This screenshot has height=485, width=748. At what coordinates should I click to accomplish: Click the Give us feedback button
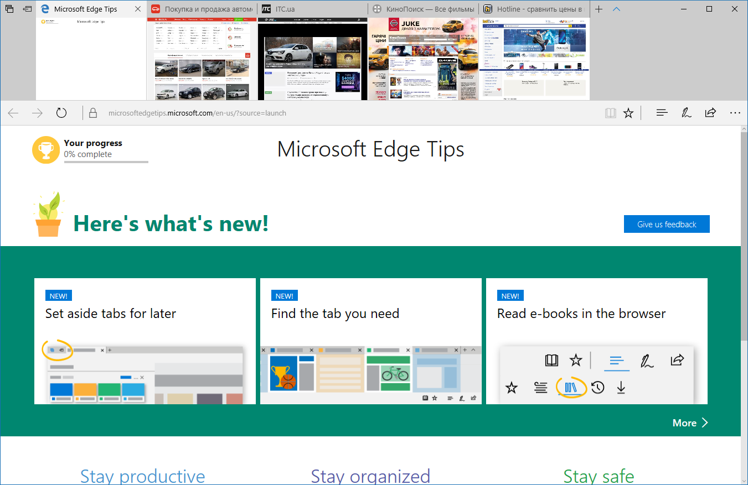pos(667,224)
